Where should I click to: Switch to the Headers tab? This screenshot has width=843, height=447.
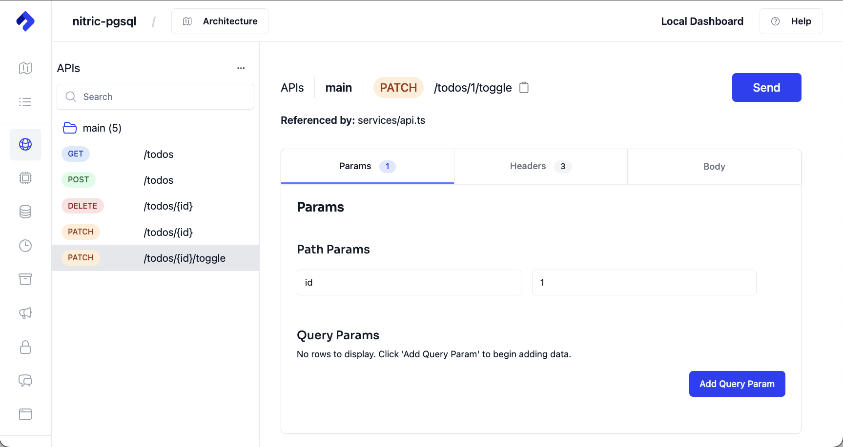[541, 166]
